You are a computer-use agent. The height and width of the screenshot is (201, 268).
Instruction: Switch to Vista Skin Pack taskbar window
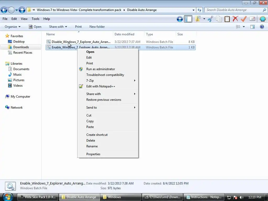[38, 197]
